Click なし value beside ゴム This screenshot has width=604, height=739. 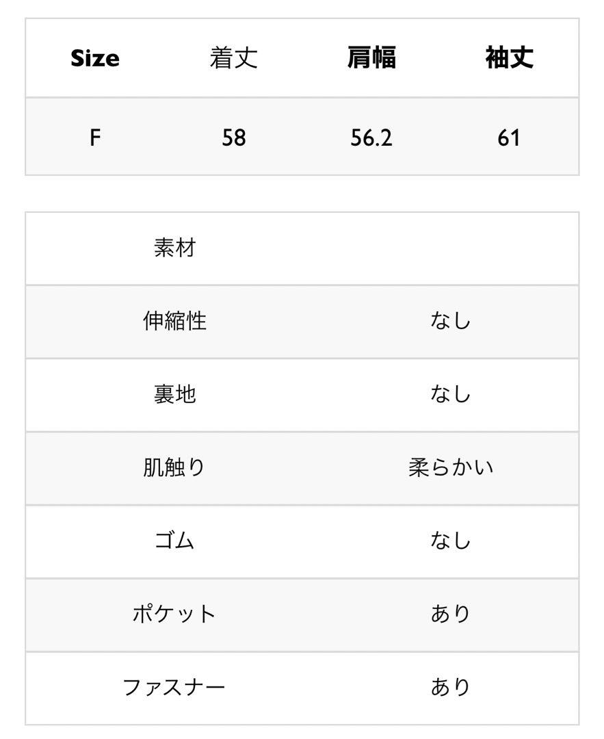pos(450,541)
